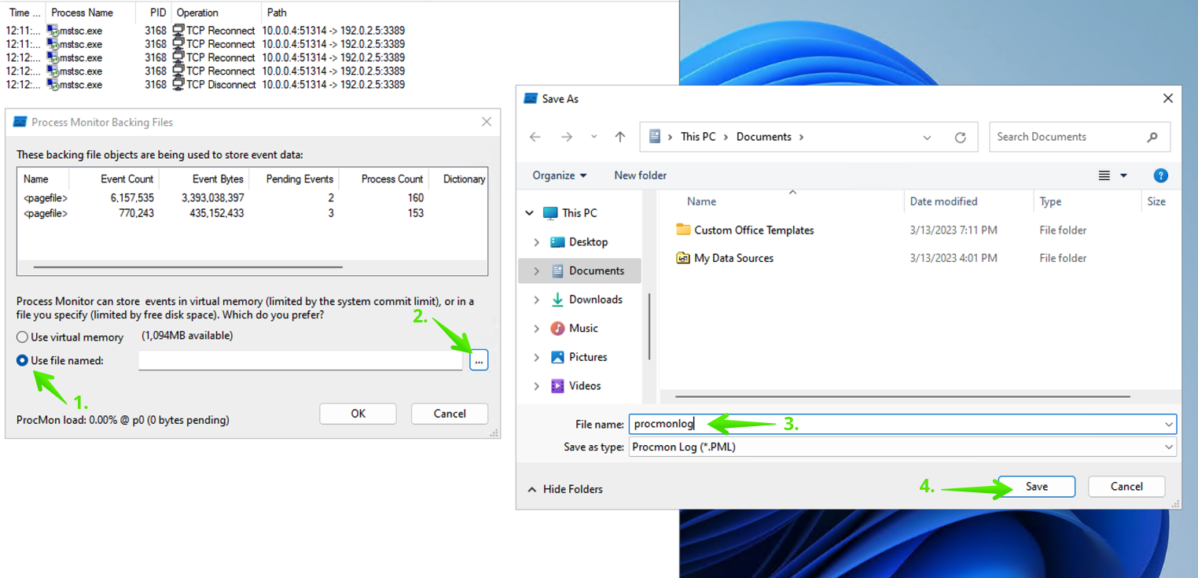The width and height of the screenshot is (1198, 578).
Task: Open Help with the question mark icon
Action: (x=1160, y=175)
